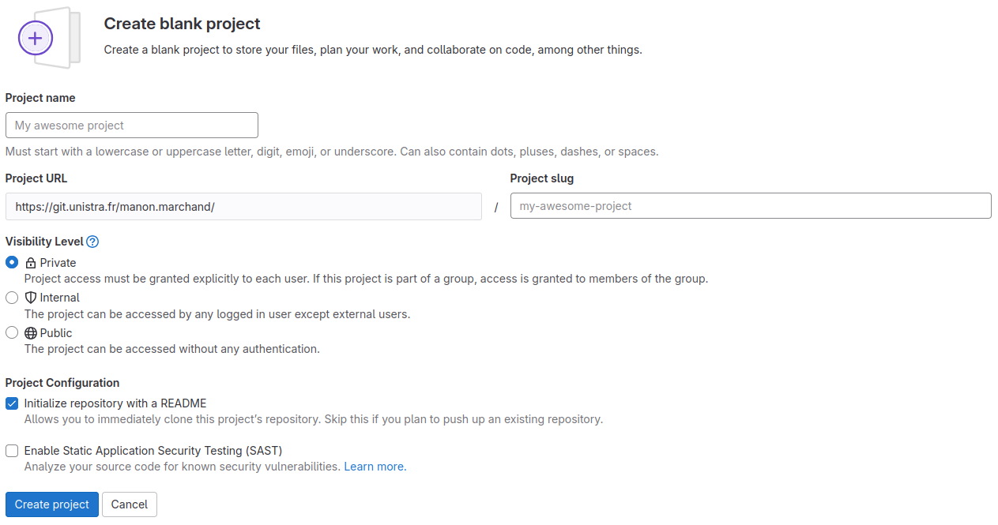Open the Visibility Level help icon
The image size is (998, 525).
point(93,242)
